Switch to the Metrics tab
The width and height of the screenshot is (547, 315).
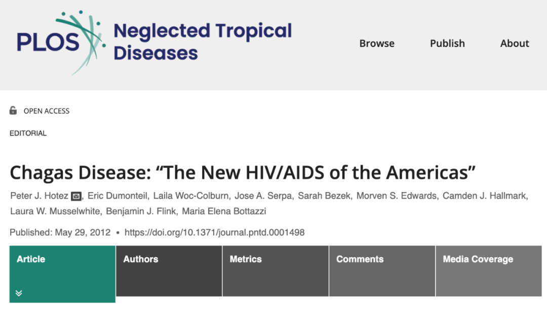point(246,259)
